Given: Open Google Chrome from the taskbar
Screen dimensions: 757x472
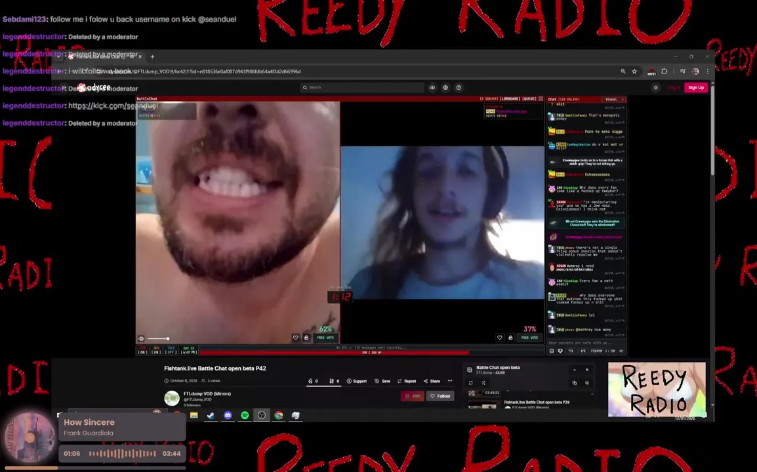Looking at the screenshot, I should [x=279, y=415].
